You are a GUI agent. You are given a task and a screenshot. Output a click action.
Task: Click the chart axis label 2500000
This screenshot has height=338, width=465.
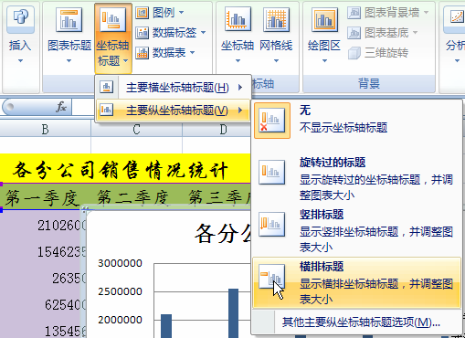120,291
